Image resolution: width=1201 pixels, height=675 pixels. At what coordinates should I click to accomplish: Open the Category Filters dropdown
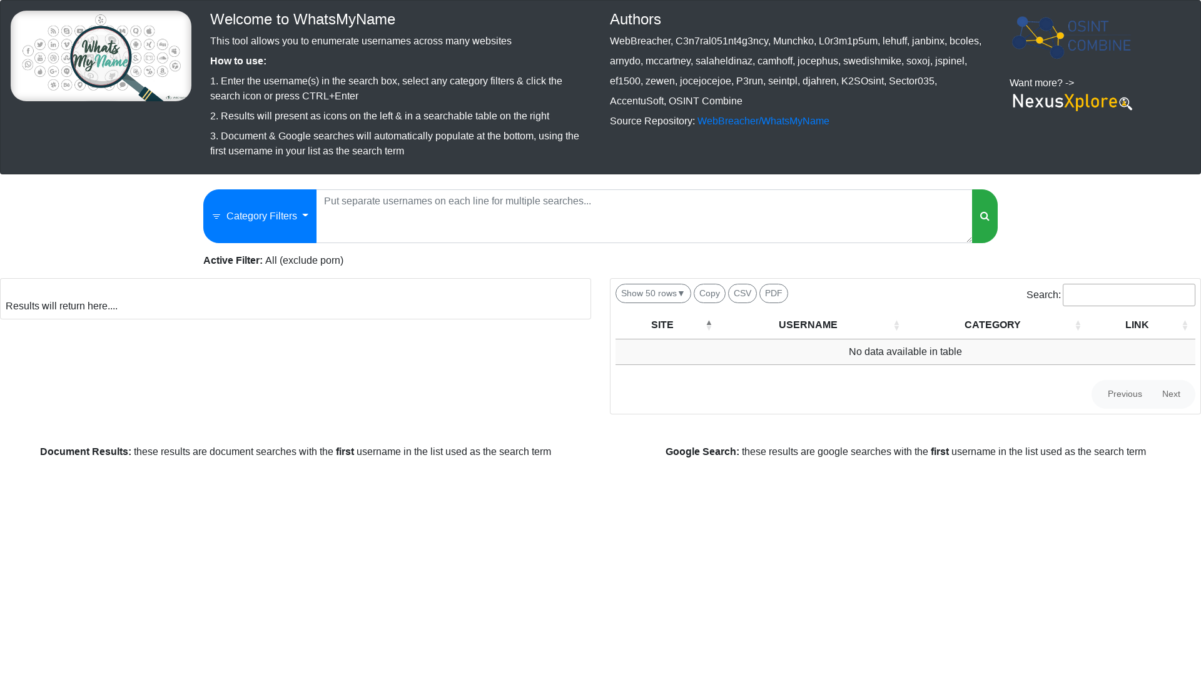(x=260, y=216)
